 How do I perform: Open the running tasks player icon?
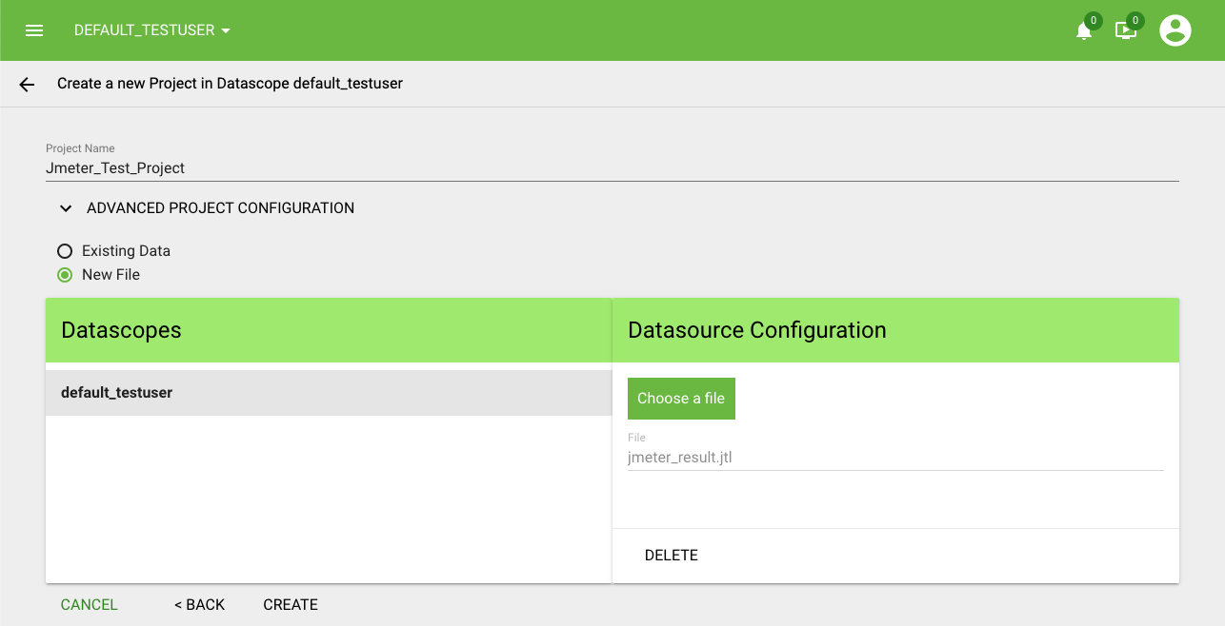pos(1126,30)
